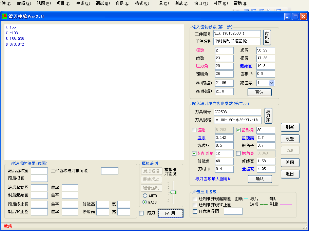The width and height of the screenshot is (309, 231).
Task: Uncheck the 齿形角 checkbox
Action: tap(238, 130)
